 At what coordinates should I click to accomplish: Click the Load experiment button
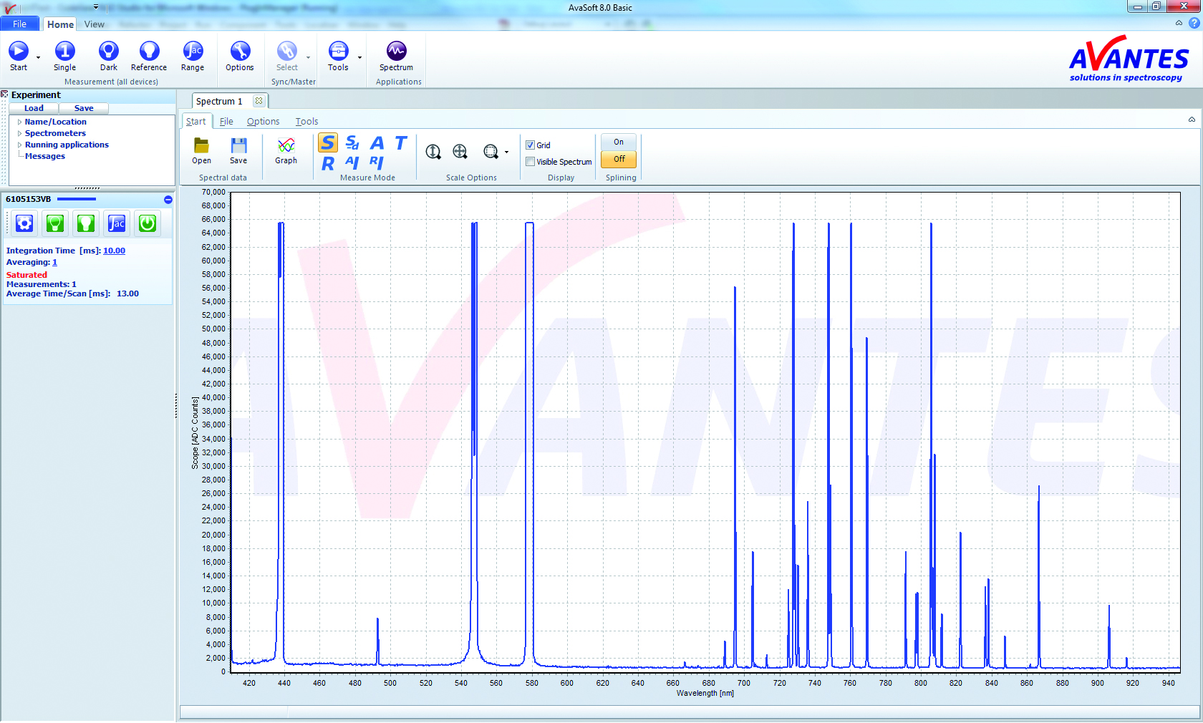(x=34, y=109)
